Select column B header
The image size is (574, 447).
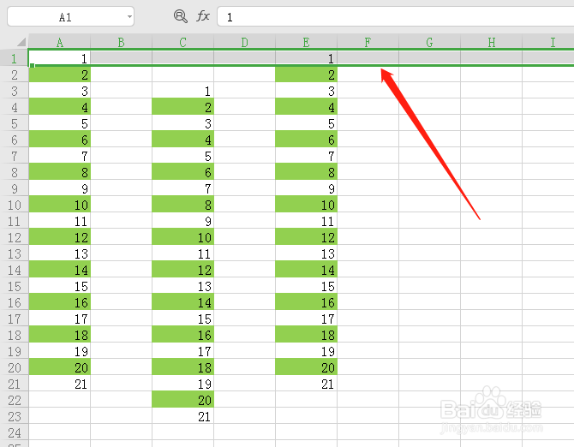[121, 42]
